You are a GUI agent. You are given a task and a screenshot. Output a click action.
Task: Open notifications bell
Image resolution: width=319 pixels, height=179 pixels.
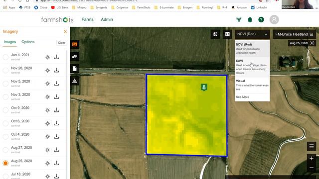(x=250, y=20)
